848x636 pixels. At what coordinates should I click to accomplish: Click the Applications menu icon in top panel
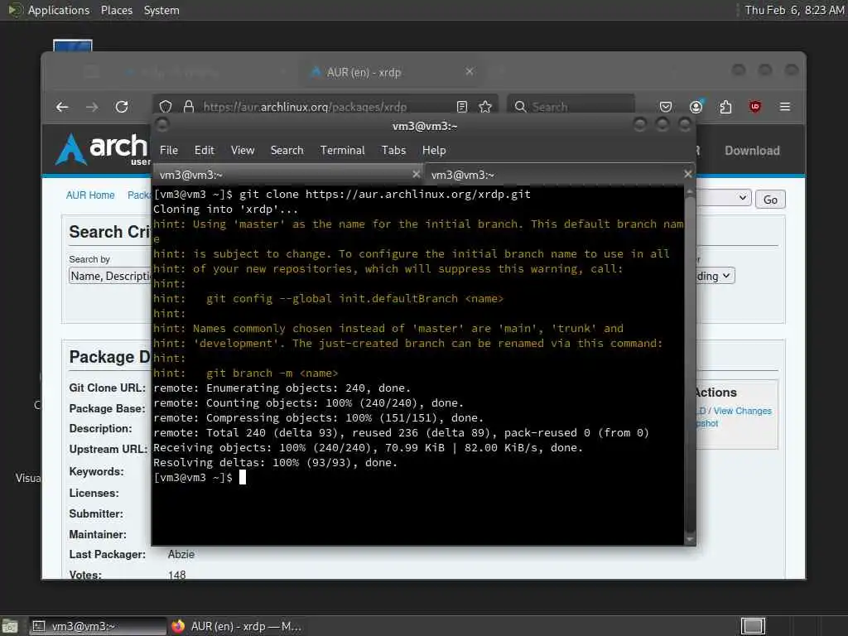pyautogui.click(x=14, y=10)
